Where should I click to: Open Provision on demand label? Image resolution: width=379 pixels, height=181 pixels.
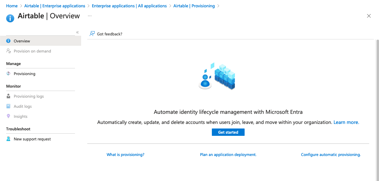tap(32, 51)
